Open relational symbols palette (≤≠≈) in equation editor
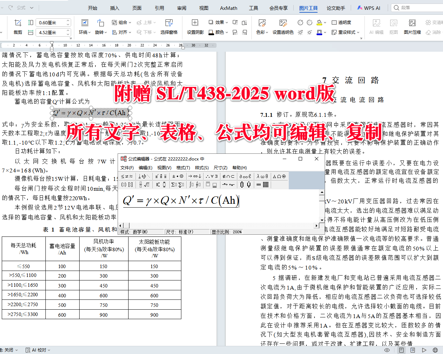The height and width of the screenshot is (354, 443). tap(127, 176)
